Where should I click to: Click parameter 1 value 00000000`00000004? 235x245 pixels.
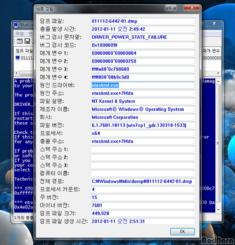[143, 53]
